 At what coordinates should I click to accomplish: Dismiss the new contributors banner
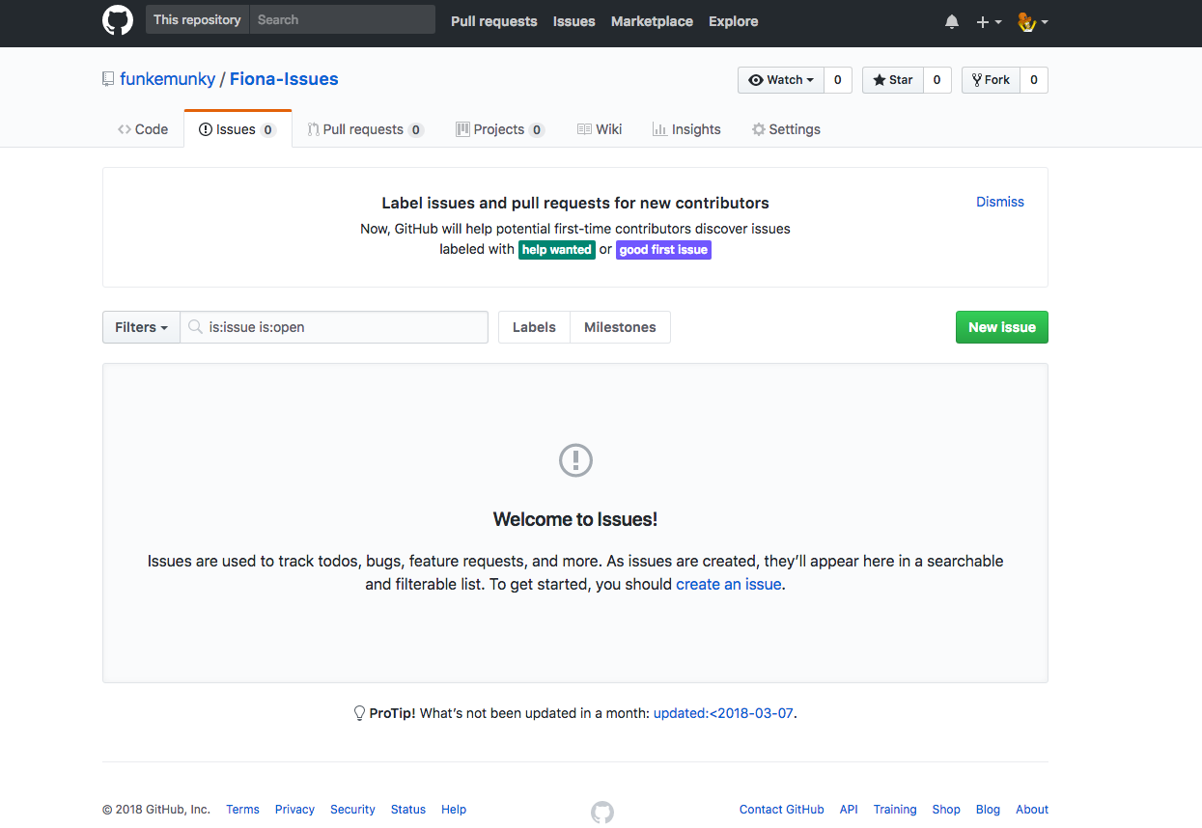click(1000, 202)
